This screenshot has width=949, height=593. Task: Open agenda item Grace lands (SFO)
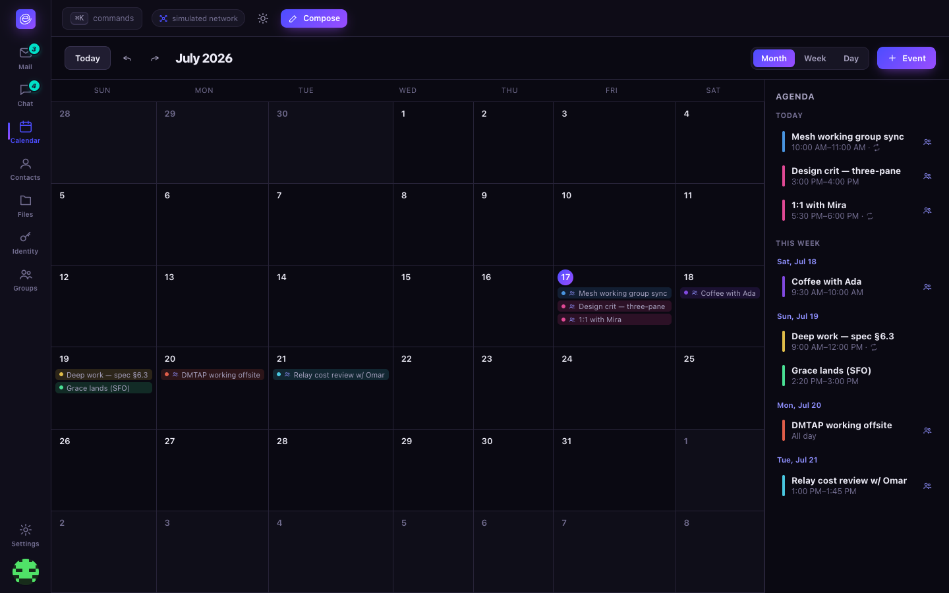click(857, 376)
